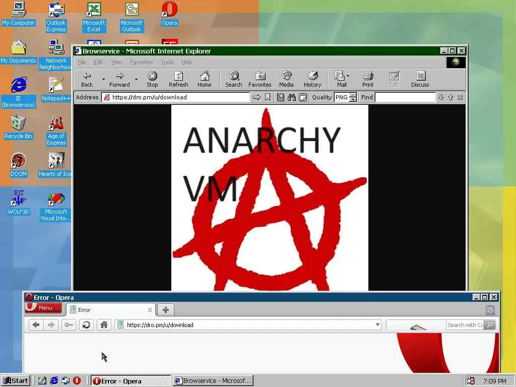Image resolution: width=516 pixels, height=387 pixels.
Task: Expand the Forward history dropdown arrow
Action: click(x=136, y=79)
